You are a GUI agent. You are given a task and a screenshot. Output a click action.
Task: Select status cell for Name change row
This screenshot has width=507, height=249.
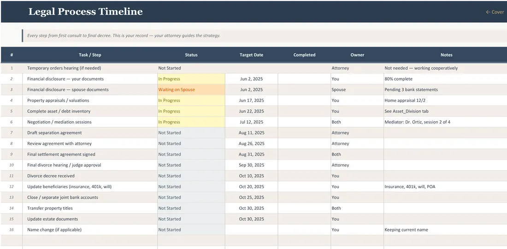point(191,230)
